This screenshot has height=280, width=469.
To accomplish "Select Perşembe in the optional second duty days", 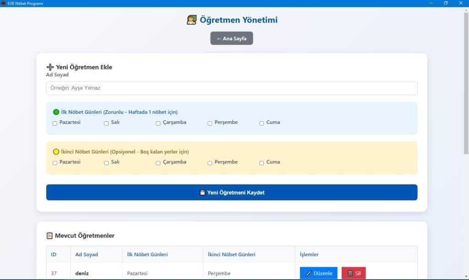I will 210,163.
